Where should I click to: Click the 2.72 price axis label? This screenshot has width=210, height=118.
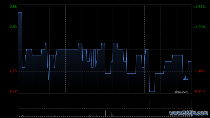[x=13, y=91]
